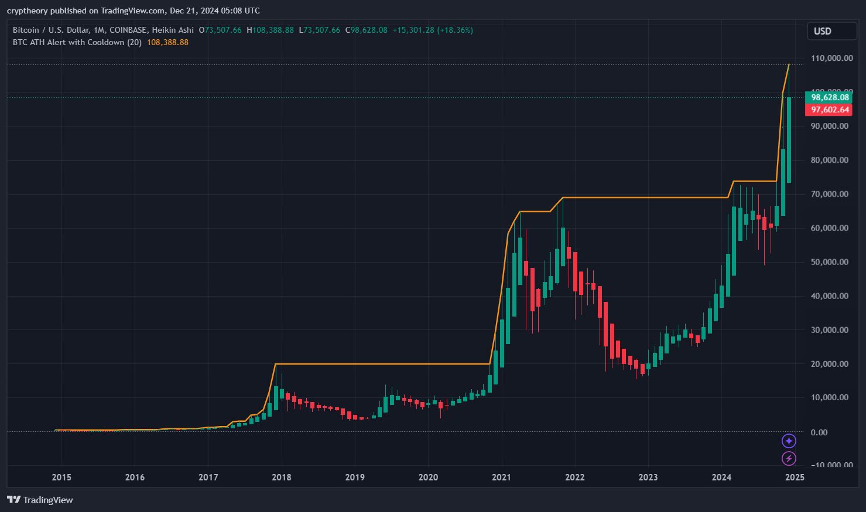This screenshot has width=866, height=512.
Task: Click the 110,000.00 price axis label
Action: (831, 58)
